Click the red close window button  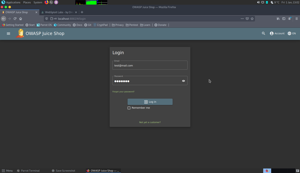tap(2, 7)
